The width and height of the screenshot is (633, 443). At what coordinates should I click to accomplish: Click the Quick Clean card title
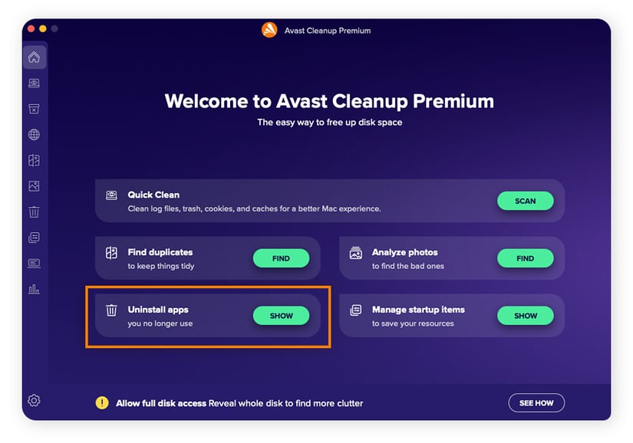153,195
